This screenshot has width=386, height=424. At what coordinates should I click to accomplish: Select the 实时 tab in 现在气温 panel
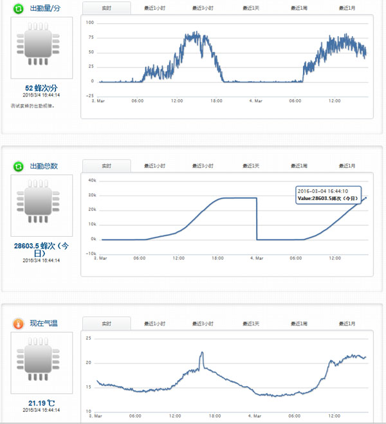[107, 324]
